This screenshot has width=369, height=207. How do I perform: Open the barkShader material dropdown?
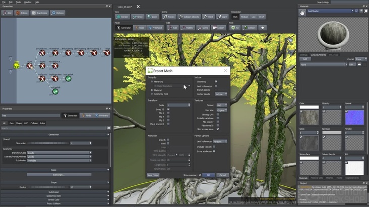tap(330, 11)
